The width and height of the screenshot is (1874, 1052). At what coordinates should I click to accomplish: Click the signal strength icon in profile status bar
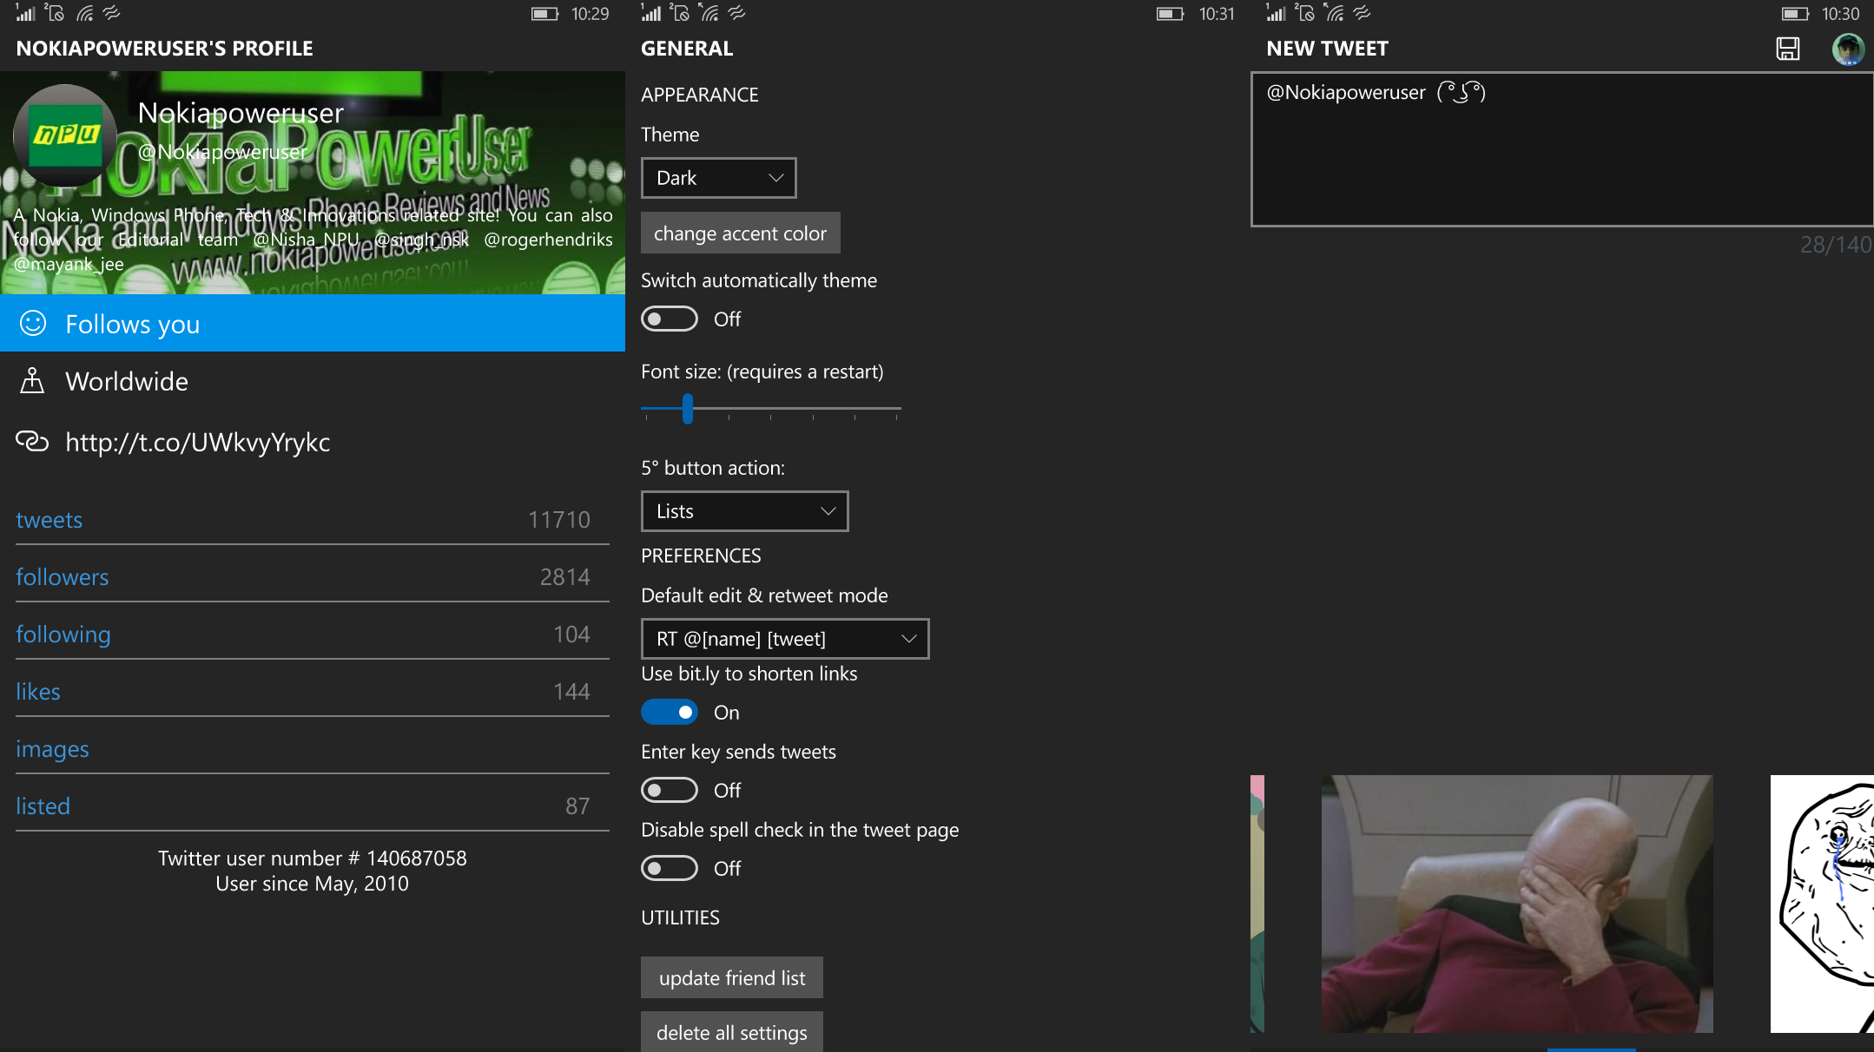(25, 13)
